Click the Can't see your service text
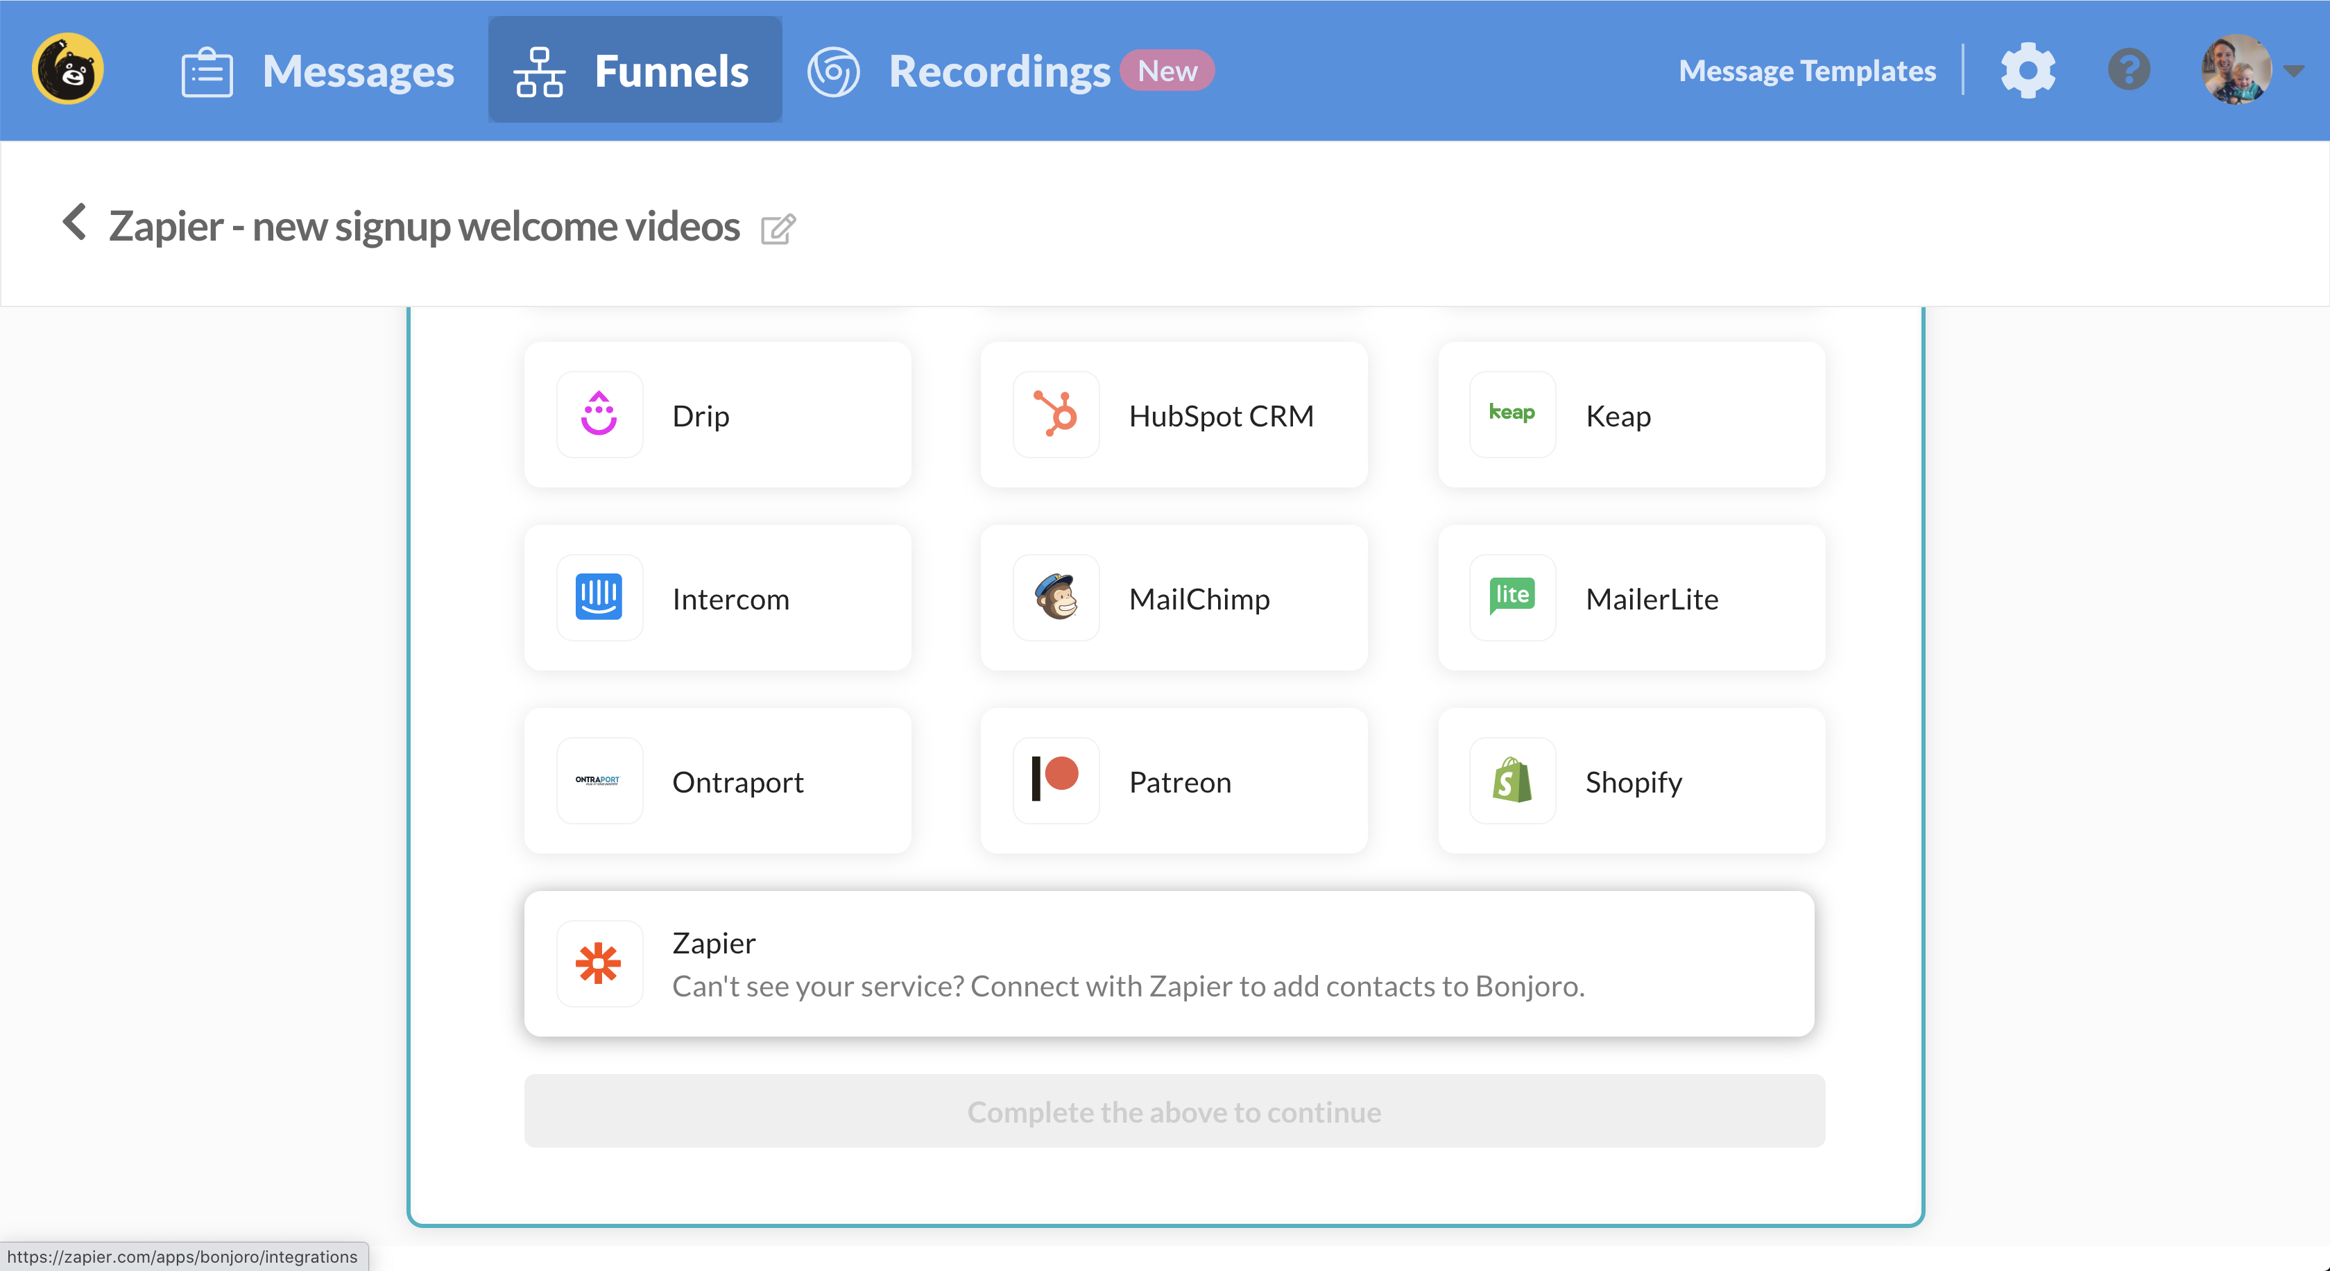The image size is (2330, 1271). point(1128,986)
